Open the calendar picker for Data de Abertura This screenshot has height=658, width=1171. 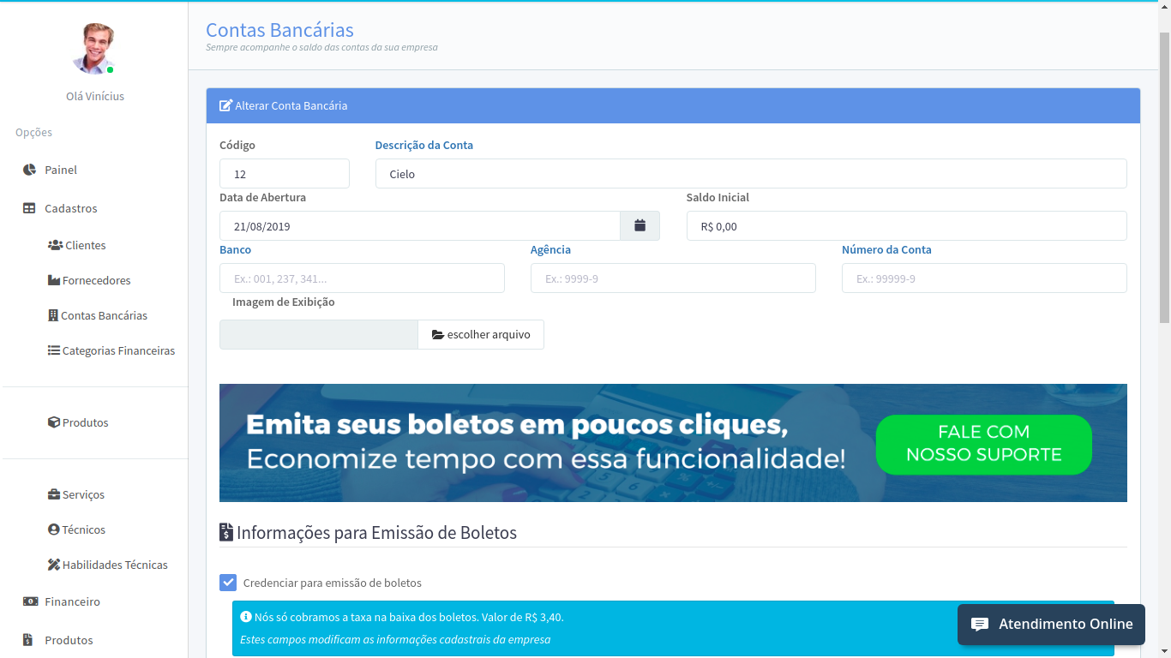click(x=640, y=225)
